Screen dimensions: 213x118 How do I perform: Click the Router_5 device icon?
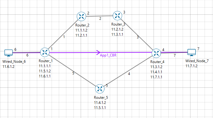coord(100,89)
